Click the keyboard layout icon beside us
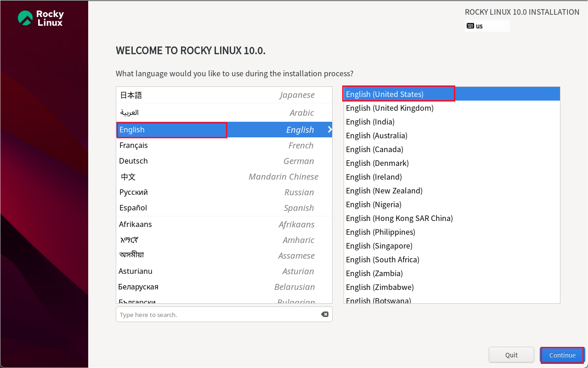This screenshot has height=368, width=588. click(x=470, y=26)
